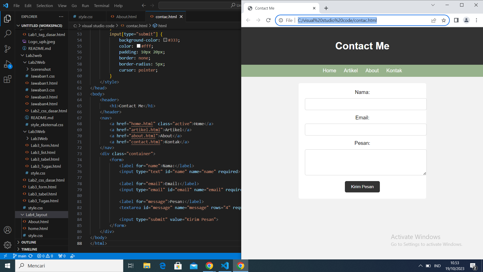Open the Manage settings gear

[8, 245]
